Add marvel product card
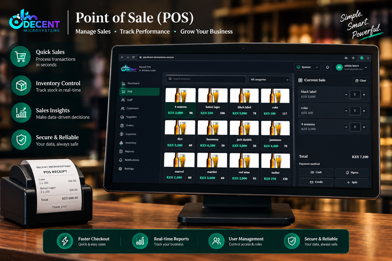The image size is (392, 261). (179, 167)
